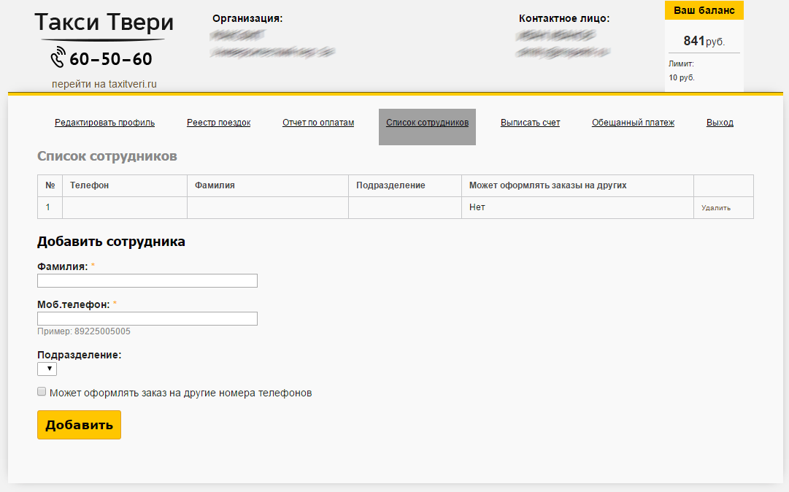789x492 pixels.
Task: Open the перейти на taxitveri.ru link
Action: point(104,84)
